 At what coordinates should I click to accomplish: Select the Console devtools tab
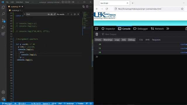[124, 29]
